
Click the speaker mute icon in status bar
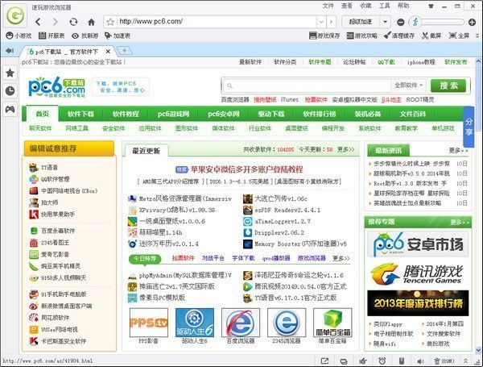pyautogui.click(x=420, y=361)
